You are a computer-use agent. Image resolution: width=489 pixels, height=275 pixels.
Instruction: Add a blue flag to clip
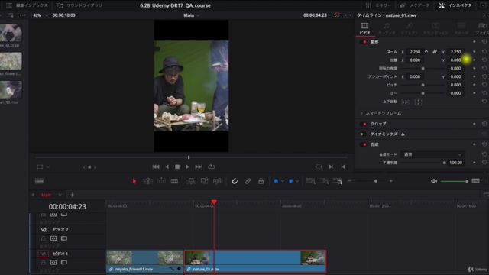276,181
